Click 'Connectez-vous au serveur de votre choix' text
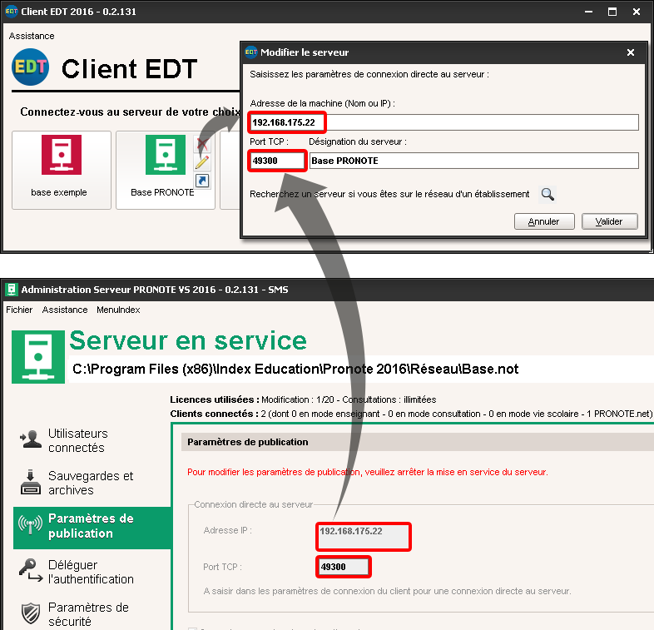The image size is (654, 630). tap(130, 112)
